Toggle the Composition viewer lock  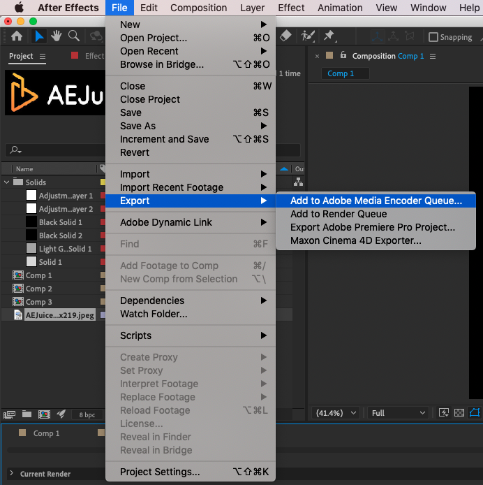343,55
